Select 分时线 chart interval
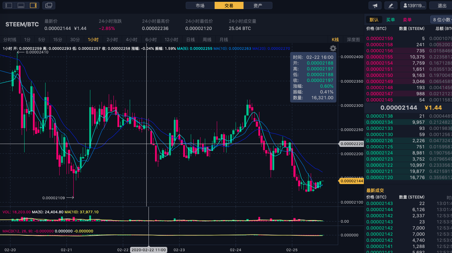The width and height of the screenshot is (452, 253). coord(10,40)
